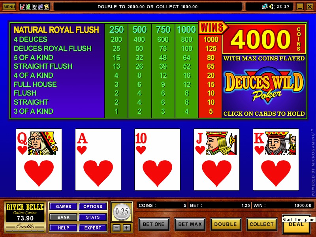Click the blue striped card icon
This screenshot has width=316, height=237.
click(40, 7)
